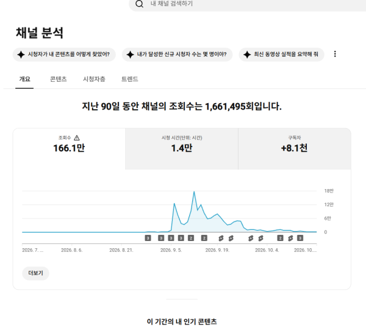366x330 pixels.
Task: Open the three-dot more options menu
Action: (x=335, y=54)
